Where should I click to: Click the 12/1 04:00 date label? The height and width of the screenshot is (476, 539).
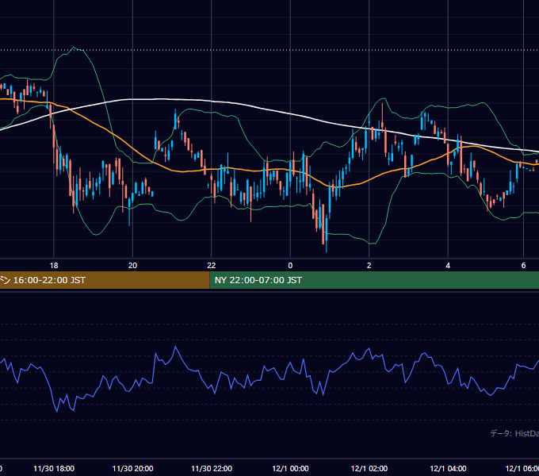(448, 469)
